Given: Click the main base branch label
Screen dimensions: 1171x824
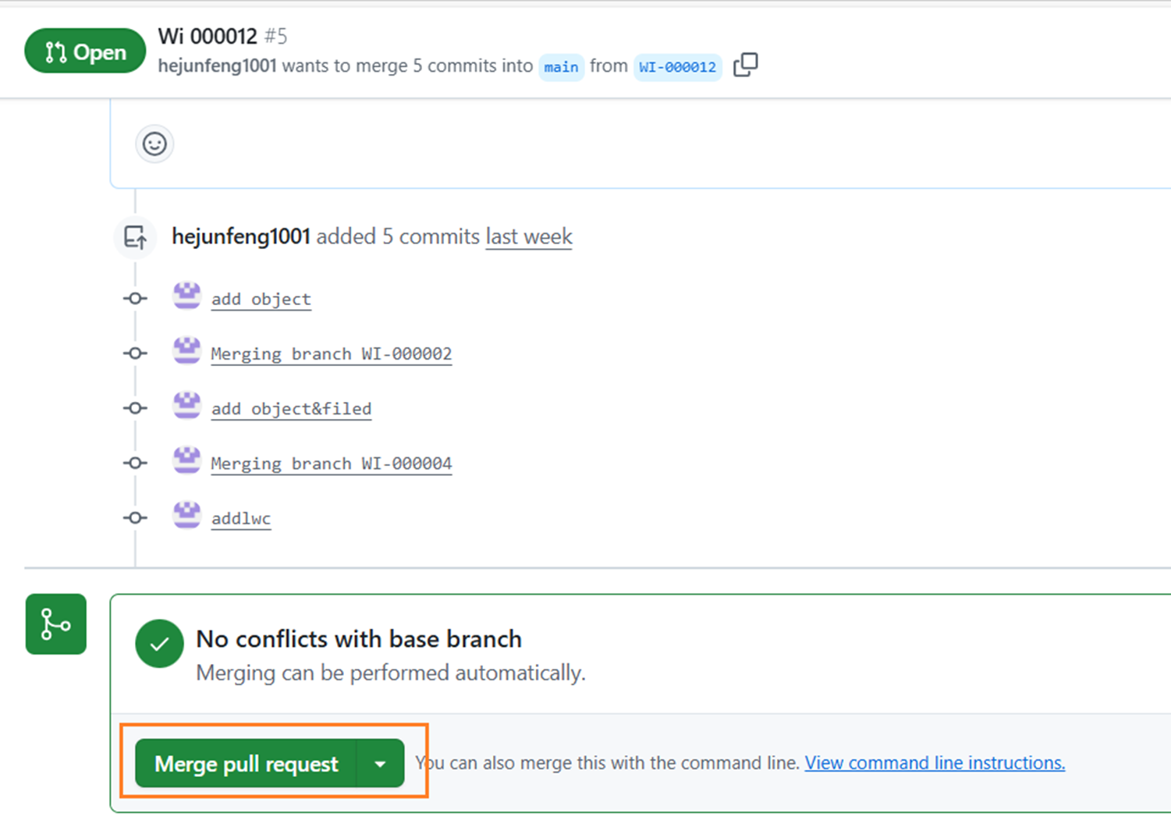Looking at the screenshot, I should click(561, 67).
